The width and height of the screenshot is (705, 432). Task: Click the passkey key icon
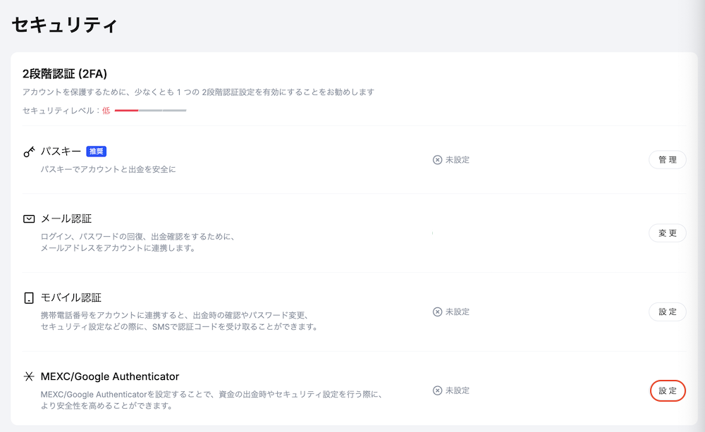29,152
